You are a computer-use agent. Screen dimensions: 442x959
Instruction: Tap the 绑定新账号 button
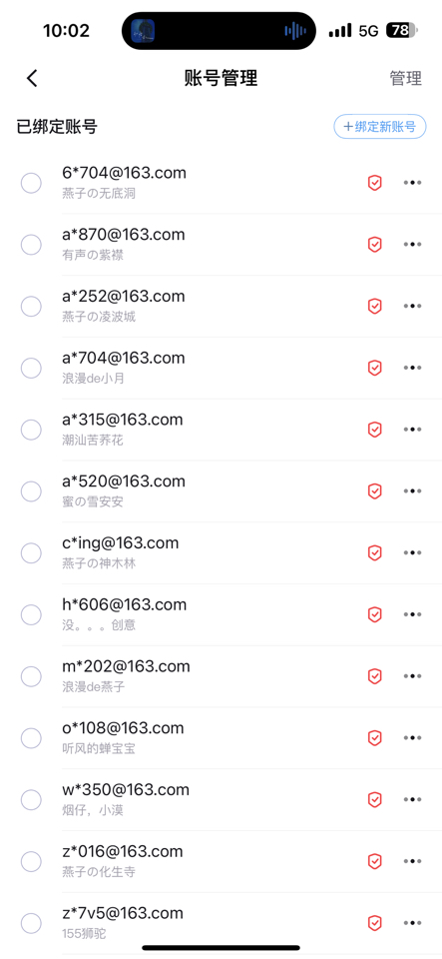pyautogui.click(x=380, y=127)
